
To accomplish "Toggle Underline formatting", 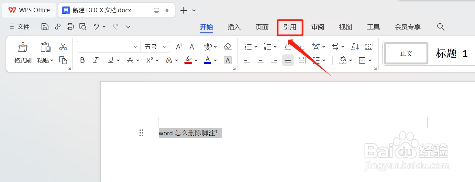I will [111, 60].
